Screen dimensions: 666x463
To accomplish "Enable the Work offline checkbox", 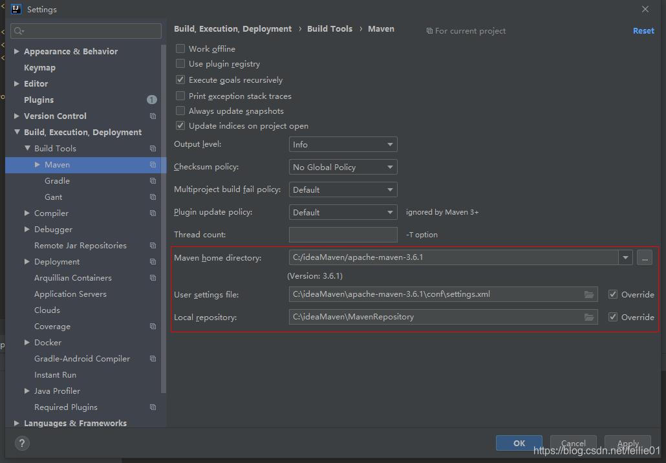I will click(180, 49).
